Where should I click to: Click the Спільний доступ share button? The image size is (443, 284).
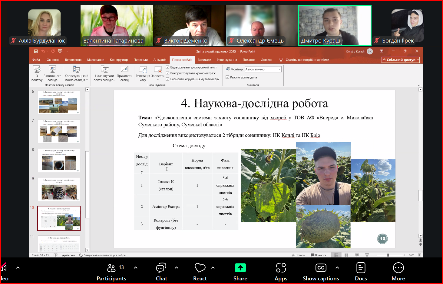400,60
